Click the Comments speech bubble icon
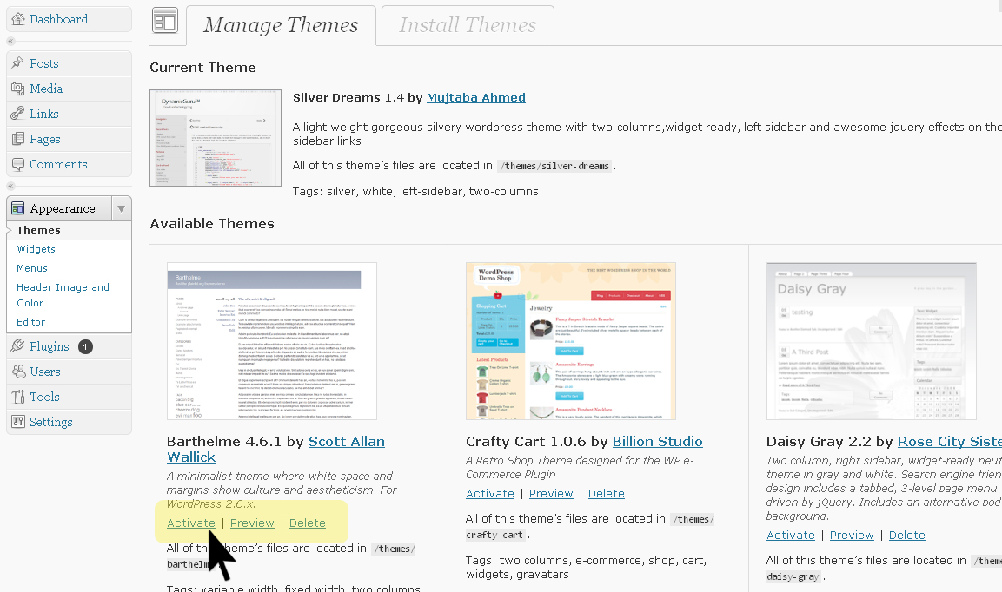1002x592 pixels. (17, 164)
